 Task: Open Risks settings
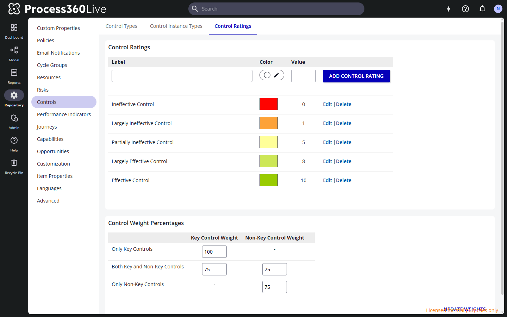[43, 90]
